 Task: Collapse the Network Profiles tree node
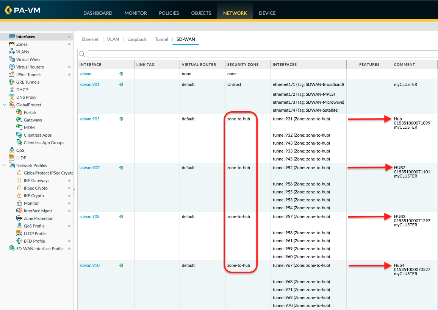tap(5, 165)
